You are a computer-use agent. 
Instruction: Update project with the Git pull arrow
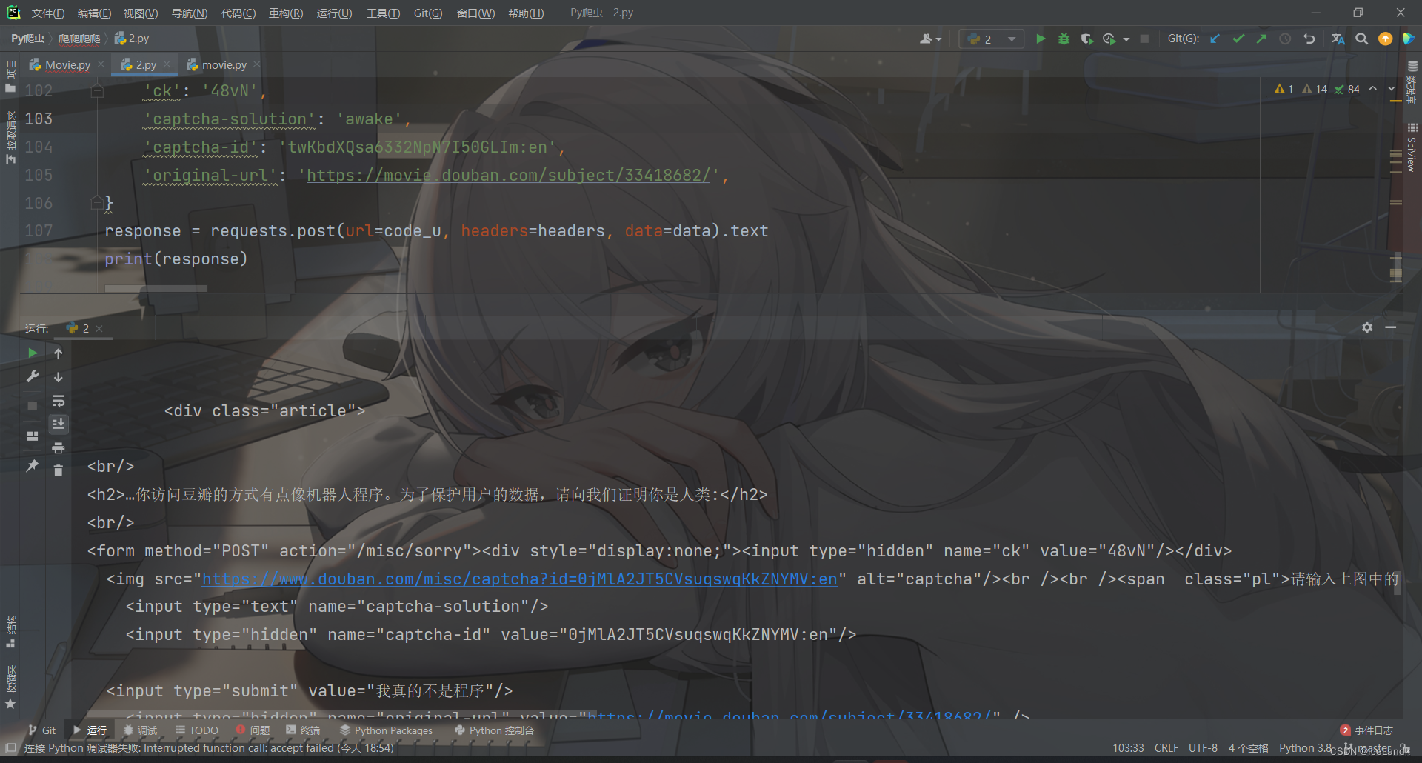pyautogui.click(x=1215, y=39)
